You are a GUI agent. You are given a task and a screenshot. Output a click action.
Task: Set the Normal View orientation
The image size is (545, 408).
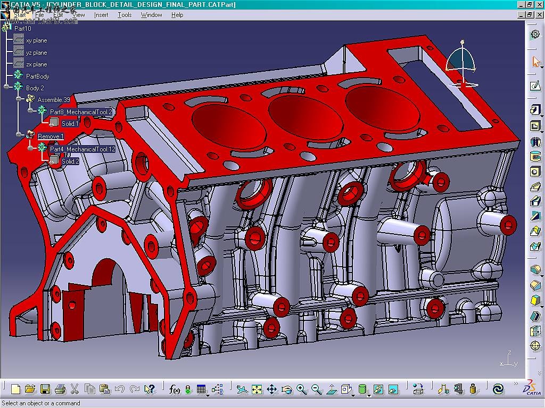point(332,389)
